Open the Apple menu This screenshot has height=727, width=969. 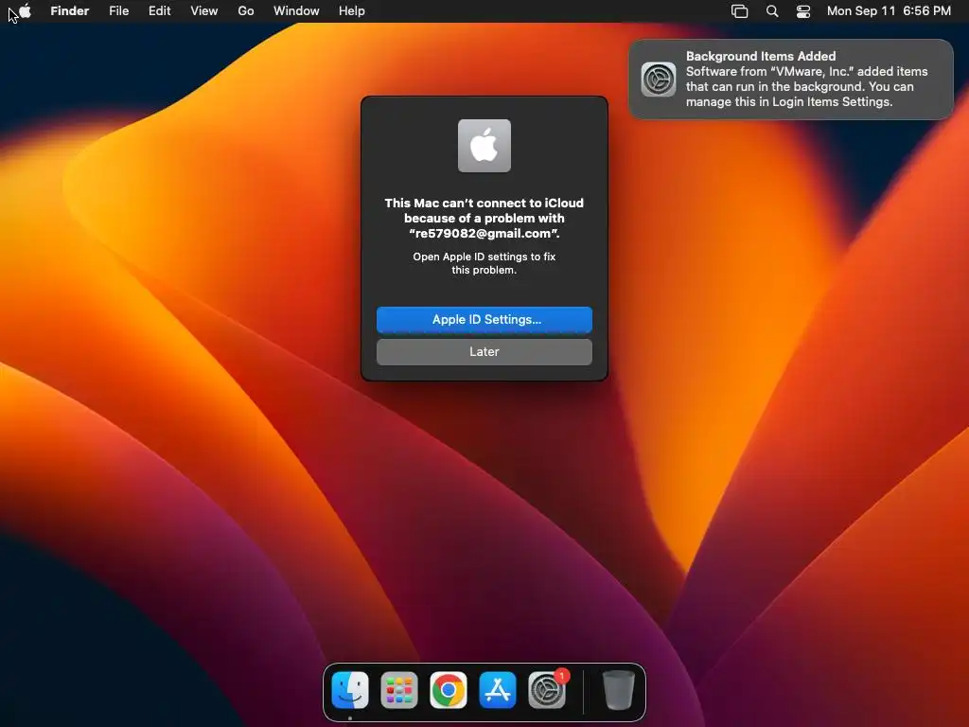[26, 10]
